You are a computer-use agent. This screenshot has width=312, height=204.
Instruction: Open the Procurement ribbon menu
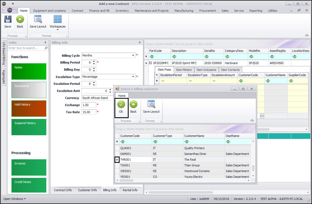click(x=207, y=11)
